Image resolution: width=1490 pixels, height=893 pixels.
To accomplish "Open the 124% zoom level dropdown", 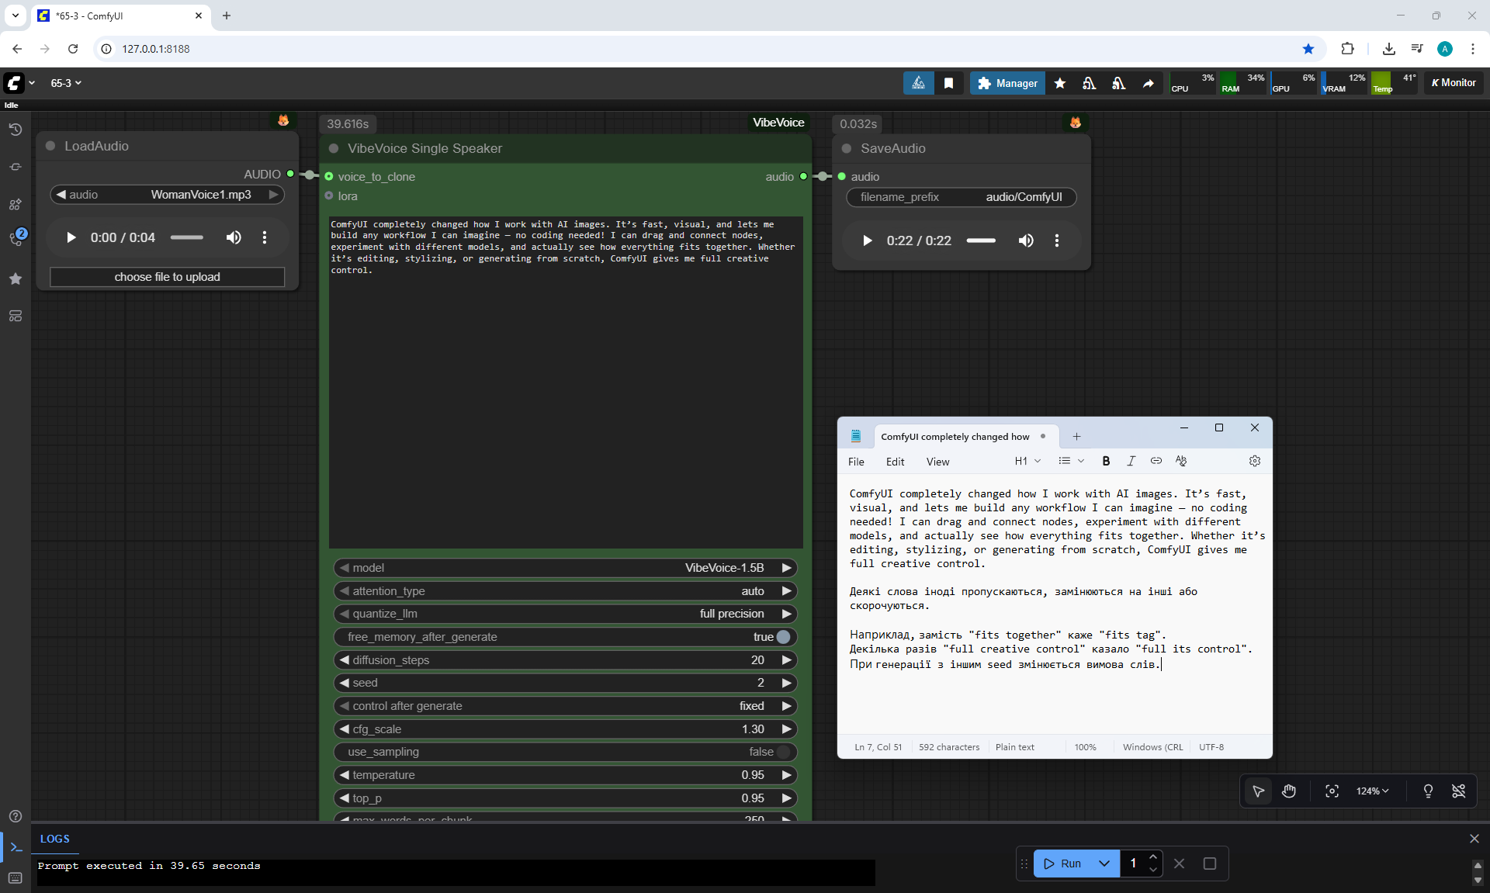I will coord(1372,791).
